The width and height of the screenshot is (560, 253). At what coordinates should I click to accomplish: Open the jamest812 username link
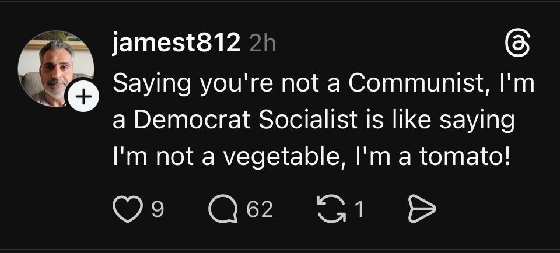[x=176, y=44]
